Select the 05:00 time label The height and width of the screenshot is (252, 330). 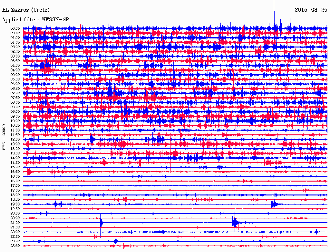click(15, 75)
